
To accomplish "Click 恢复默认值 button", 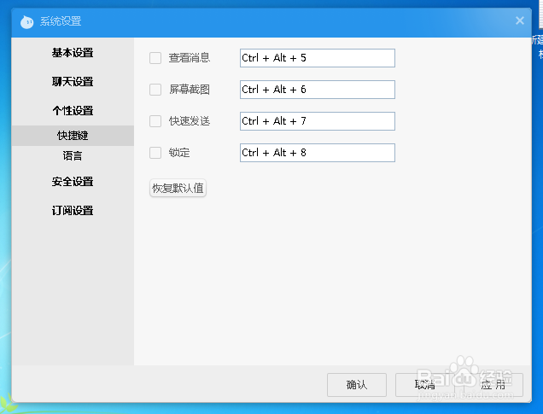I will point(178,188).
